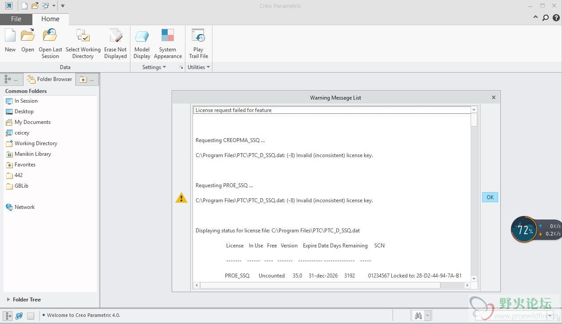Open the ceicey computer entry
This screenshot has height=324, width=562.
pos(22,133)
